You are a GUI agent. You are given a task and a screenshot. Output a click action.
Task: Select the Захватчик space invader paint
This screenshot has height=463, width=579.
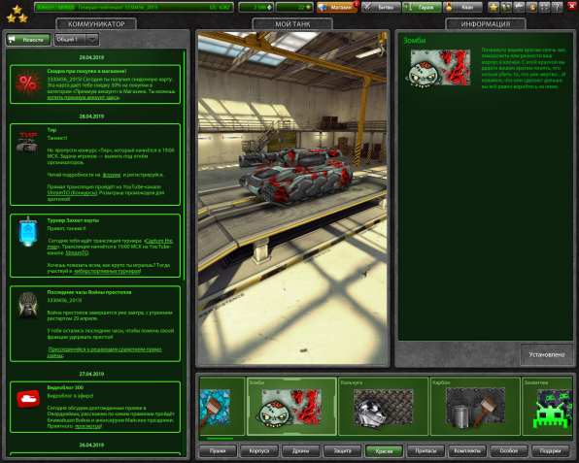pyautogui.click(x=548, y=406)
